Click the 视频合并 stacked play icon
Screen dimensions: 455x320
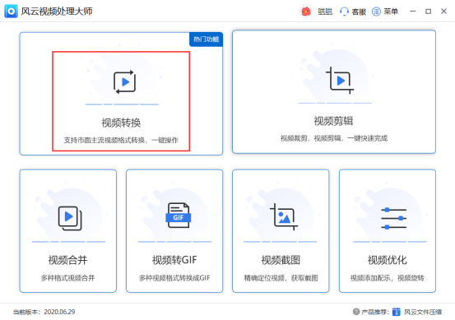coord(70,219)
